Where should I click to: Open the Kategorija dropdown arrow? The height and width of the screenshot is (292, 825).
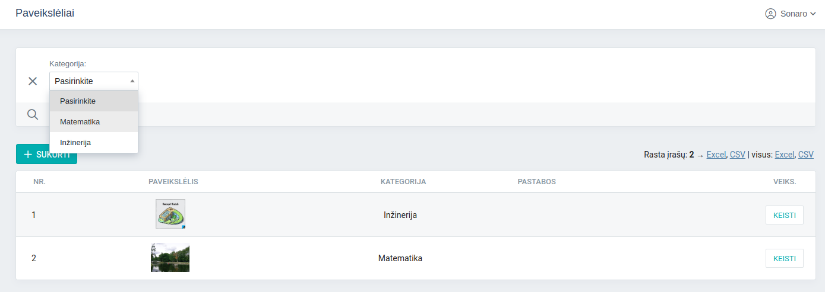[132, 81]
